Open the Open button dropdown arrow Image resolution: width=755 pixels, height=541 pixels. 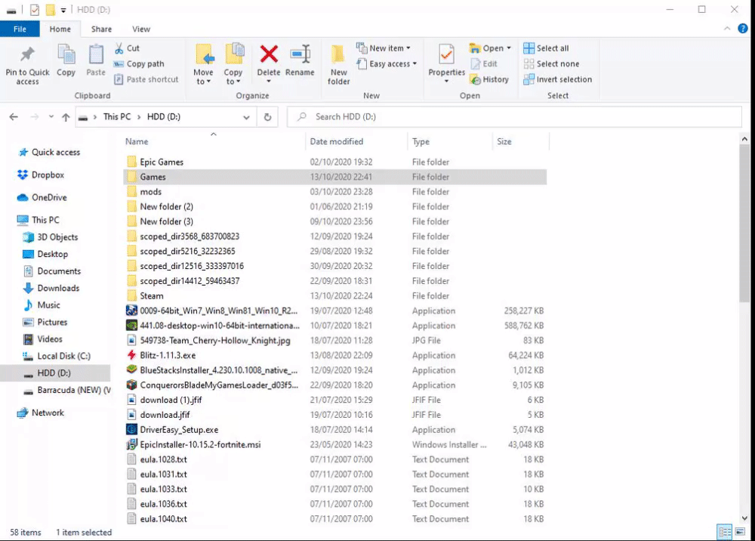coord(509,48)
